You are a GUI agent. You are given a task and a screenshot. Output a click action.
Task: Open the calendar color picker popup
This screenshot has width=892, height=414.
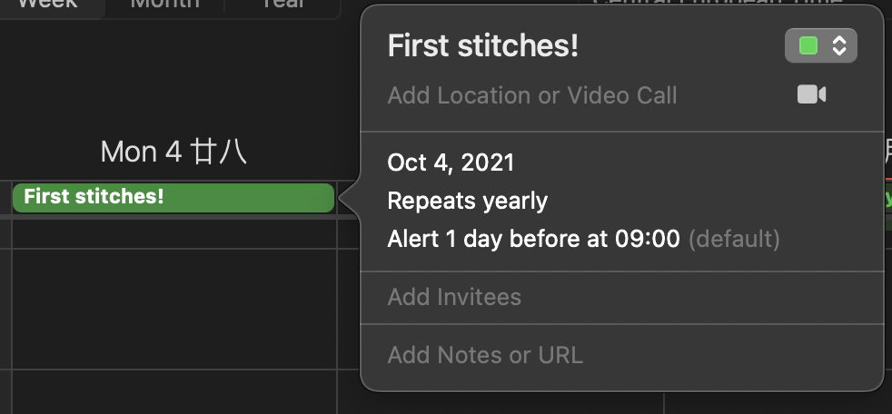click(821, 45)
